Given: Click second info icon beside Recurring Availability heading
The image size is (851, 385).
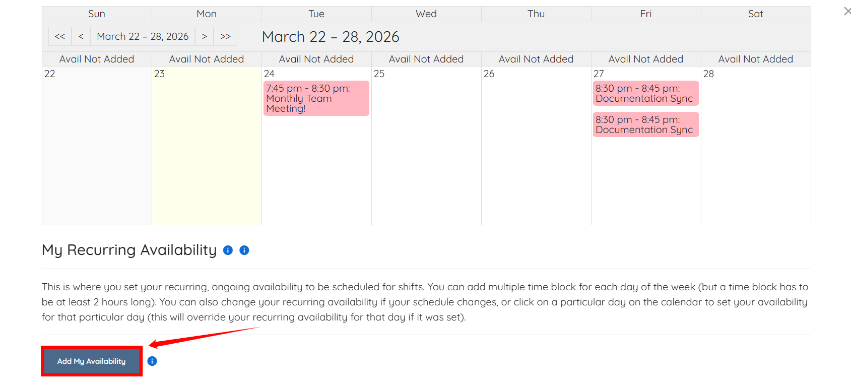Looking at the screenshot, I should click(x=244, y=250).
